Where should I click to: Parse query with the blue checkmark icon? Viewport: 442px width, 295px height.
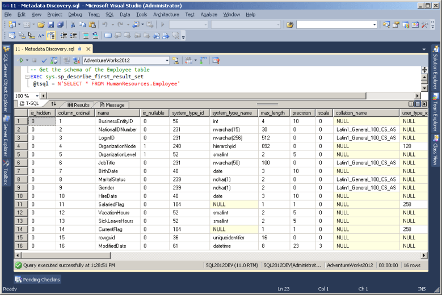click(44, 60)
